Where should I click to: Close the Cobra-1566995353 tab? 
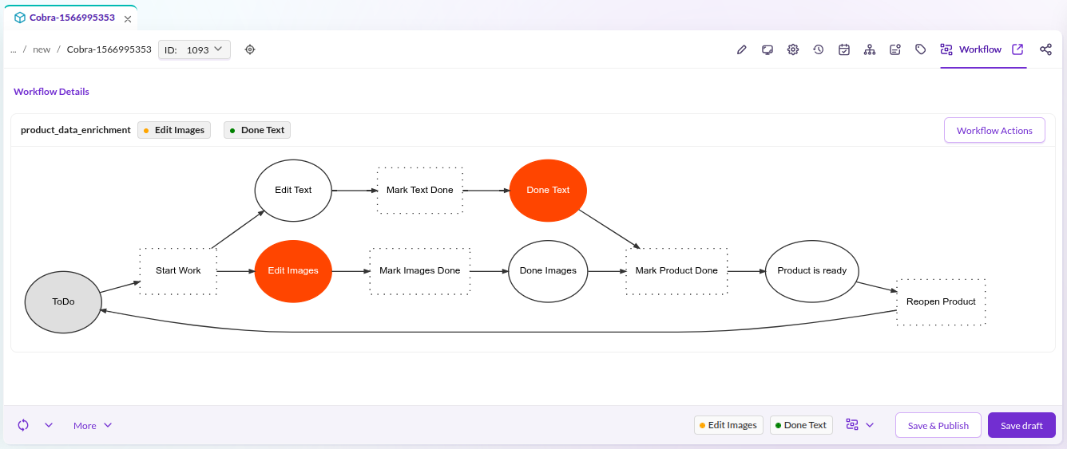pos(128,18)
